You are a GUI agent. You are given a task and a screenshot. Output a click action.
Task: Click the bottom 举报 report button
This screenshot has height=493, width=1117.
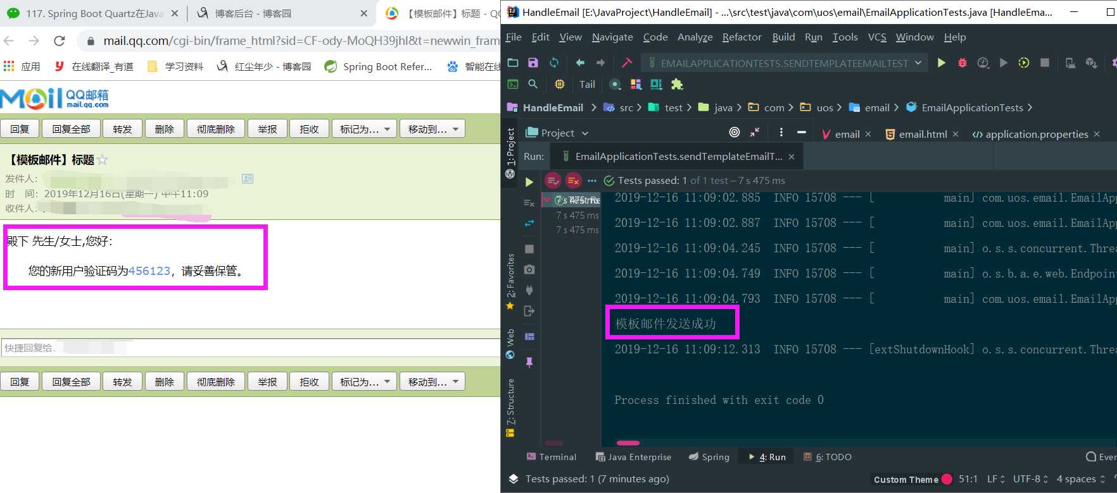click(267, 382)
